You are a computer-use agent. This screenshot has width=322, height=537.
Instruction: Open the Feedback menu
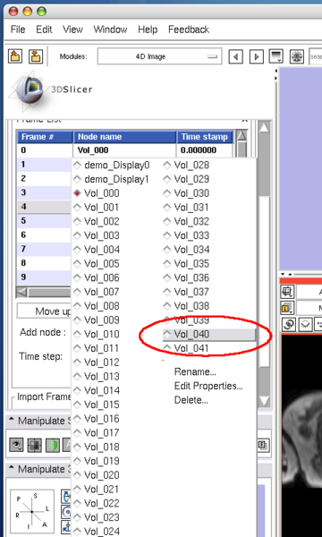189,30
